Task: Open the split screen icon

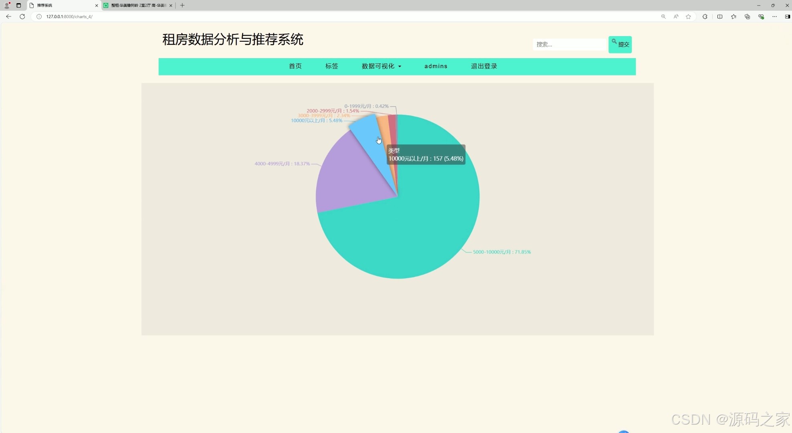Action: coord(719,16)
